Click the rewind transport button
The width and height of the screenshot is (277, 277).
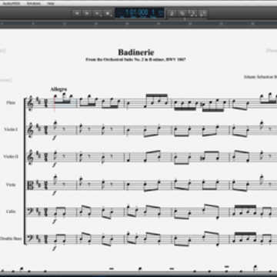pos(77,13)
